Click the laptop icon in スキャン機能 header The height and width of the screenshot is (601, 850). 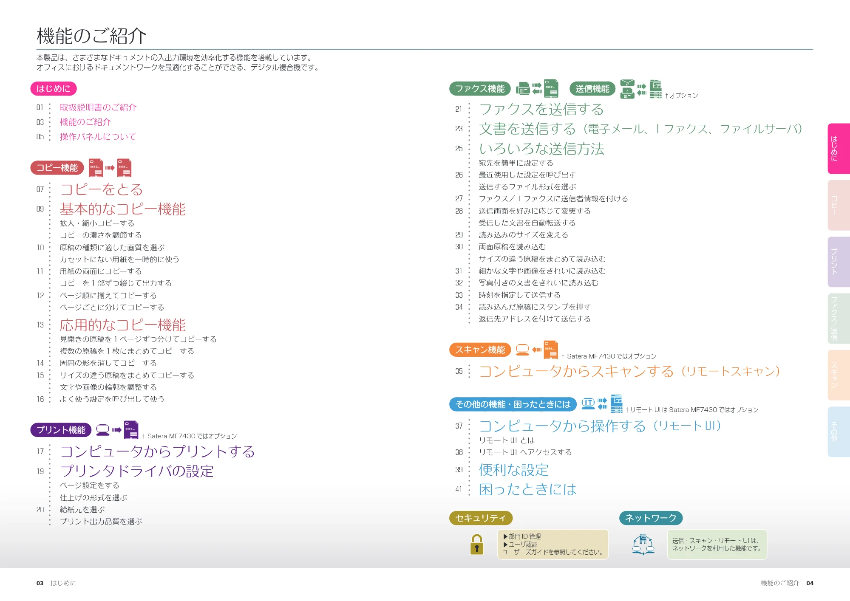(x=522, y=350)
